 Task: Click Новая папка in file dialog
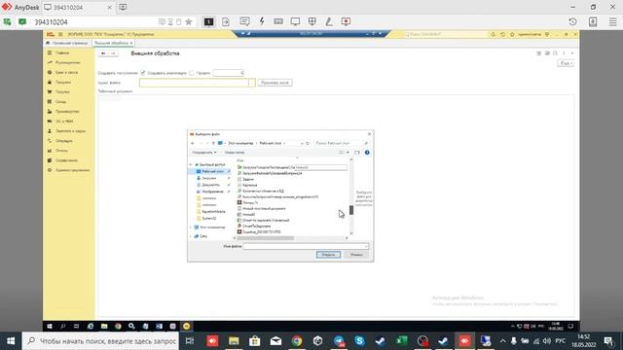[235, 153]
